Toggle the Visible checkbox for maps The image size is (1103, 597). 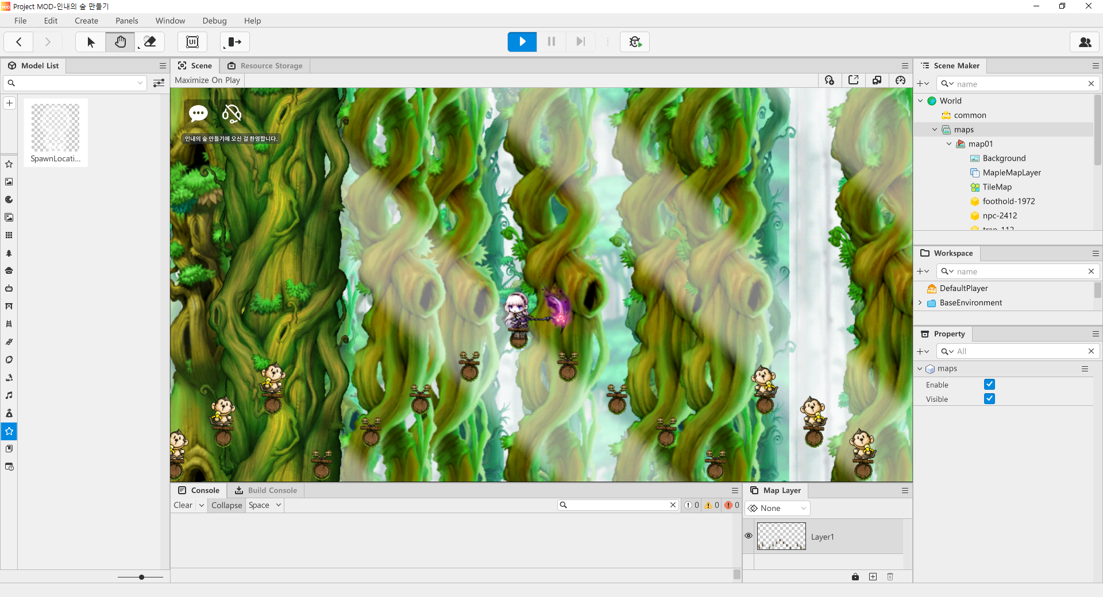[989, 399]
